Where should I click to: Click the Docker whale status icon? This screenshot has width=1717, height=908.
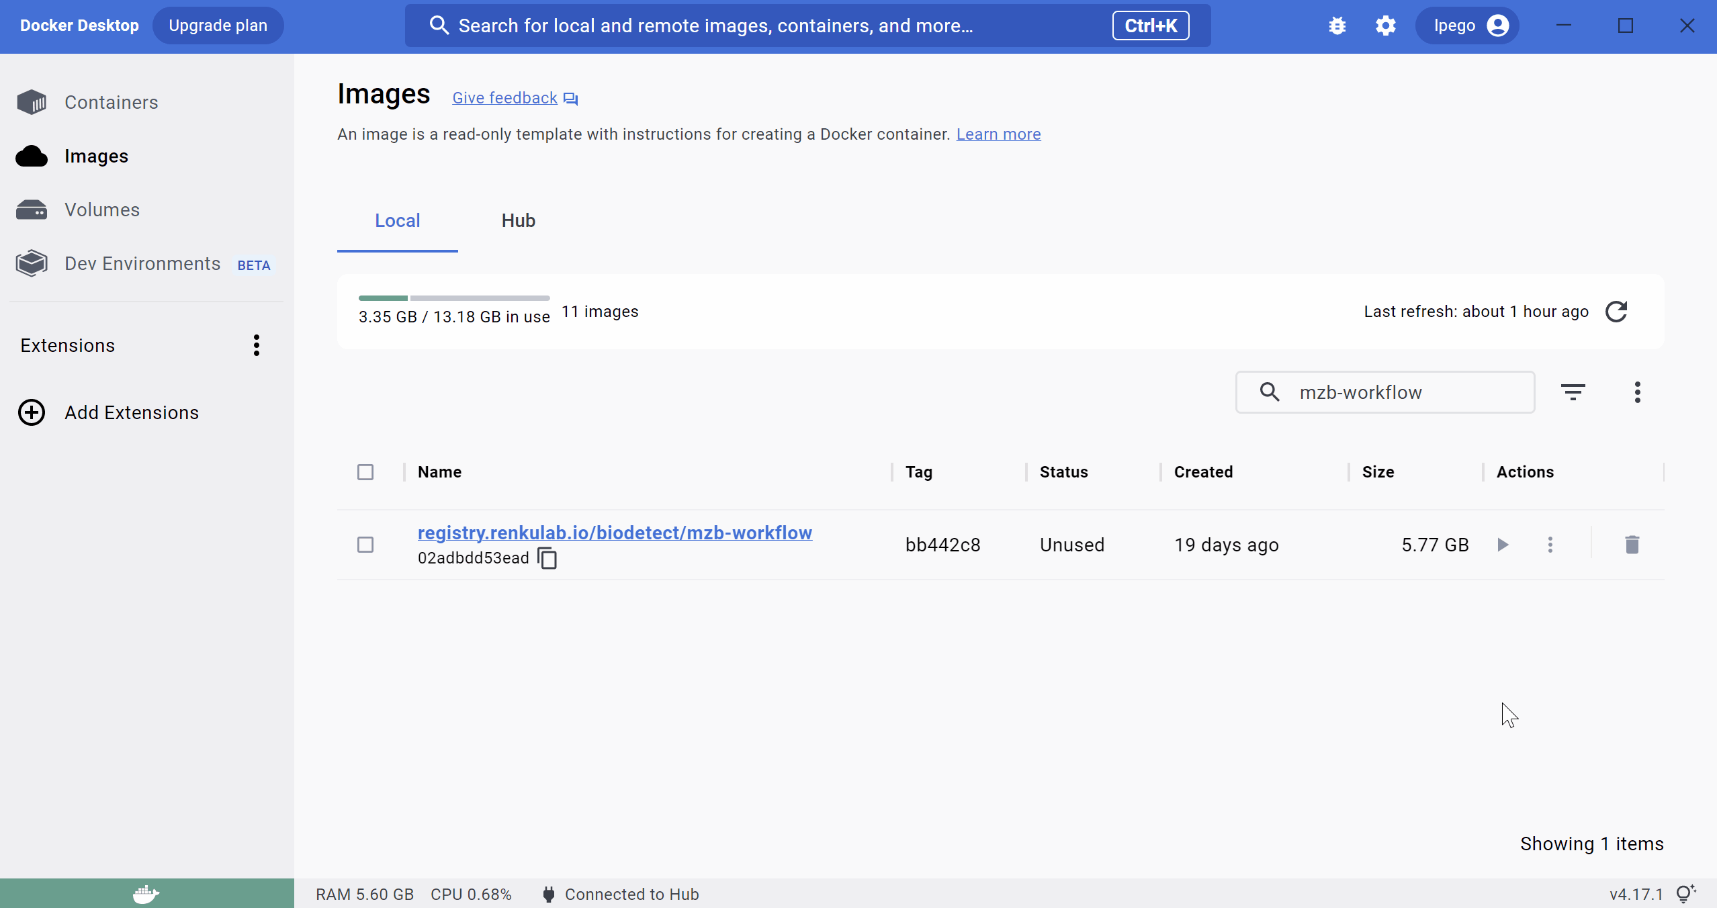(146, 894)
